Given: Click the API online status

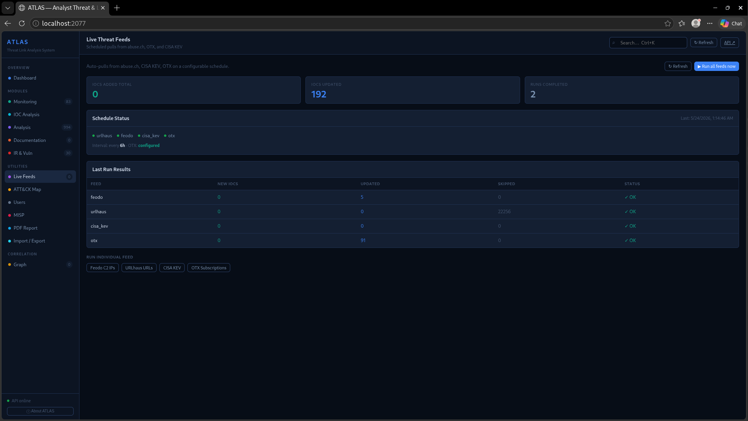Looking at the screenshot, I should [x=19, y=401].
